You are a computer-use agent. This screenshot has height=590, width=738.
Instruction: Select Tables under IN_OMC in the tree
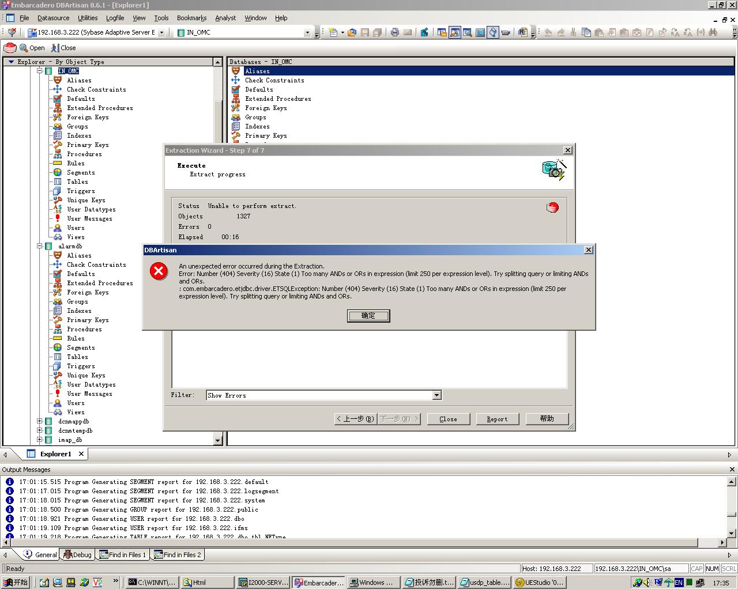pos(77,181)
